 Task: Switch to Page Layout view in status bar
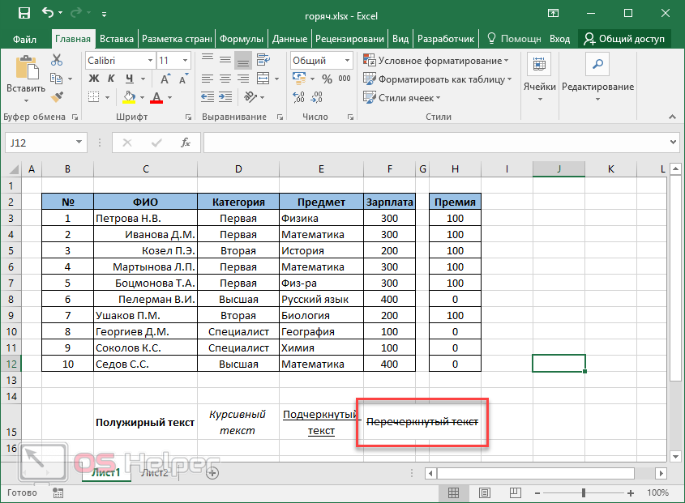[x=484, y=492]
